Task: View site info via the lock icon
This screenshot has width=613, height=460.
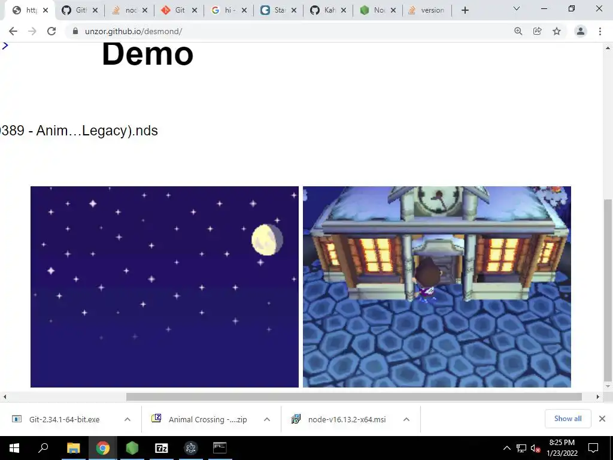Action: tap(75, 31)
